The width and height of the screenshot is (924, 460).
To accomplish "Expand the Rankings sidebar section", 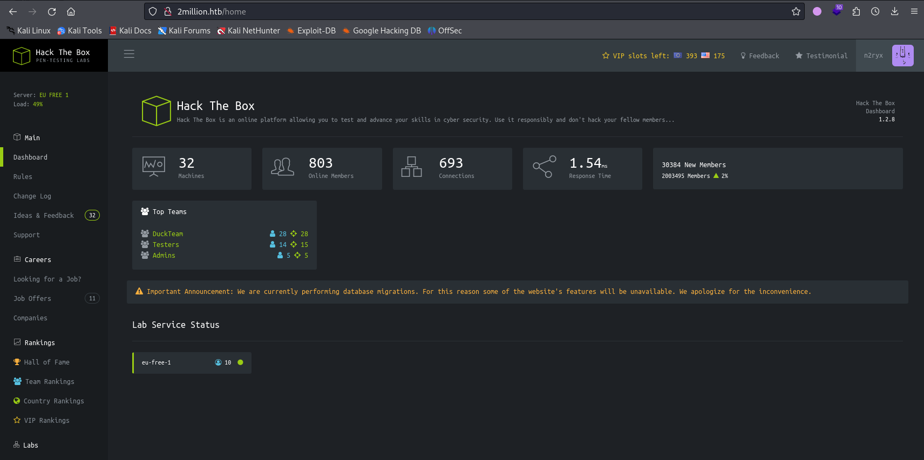I will [x=34, y=342].
